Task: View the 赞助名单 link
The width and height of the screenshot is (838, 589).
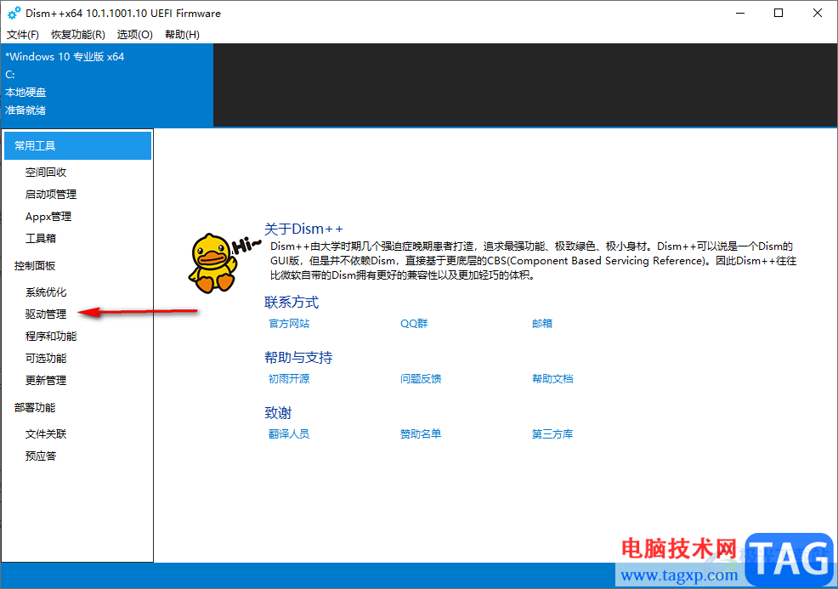Action: pos(421,434)
